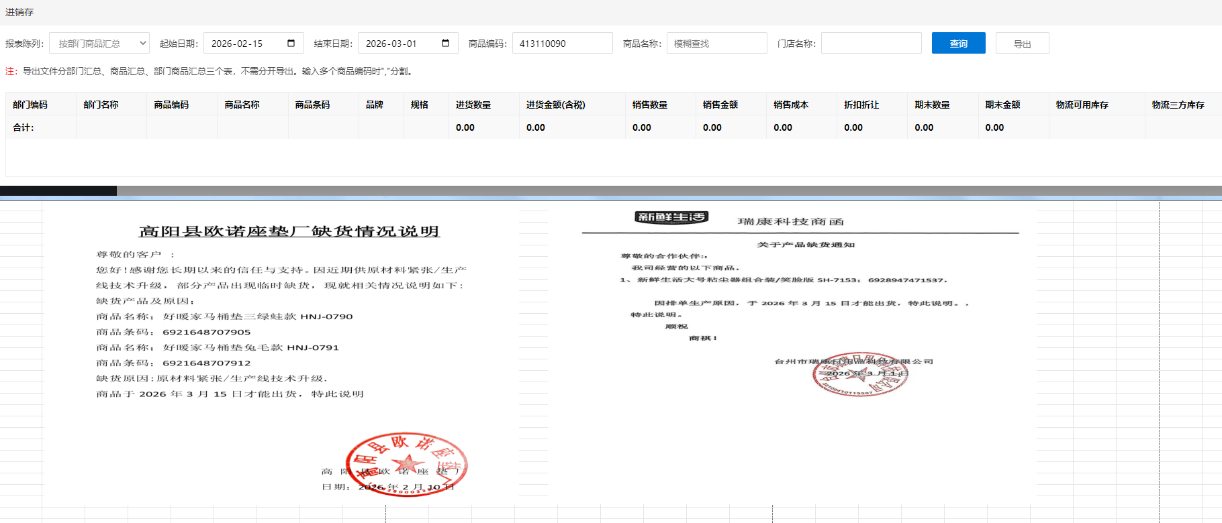Click the 销售数量 column header
Viewport: 1222px width, 523px height.
pyautogui.click(x=649, y=105)
